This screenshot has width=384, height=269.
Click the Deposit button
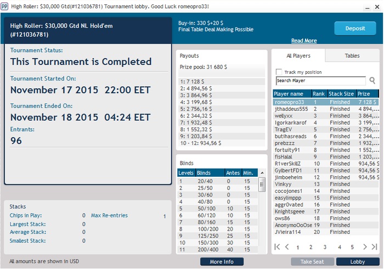[355, 29]
